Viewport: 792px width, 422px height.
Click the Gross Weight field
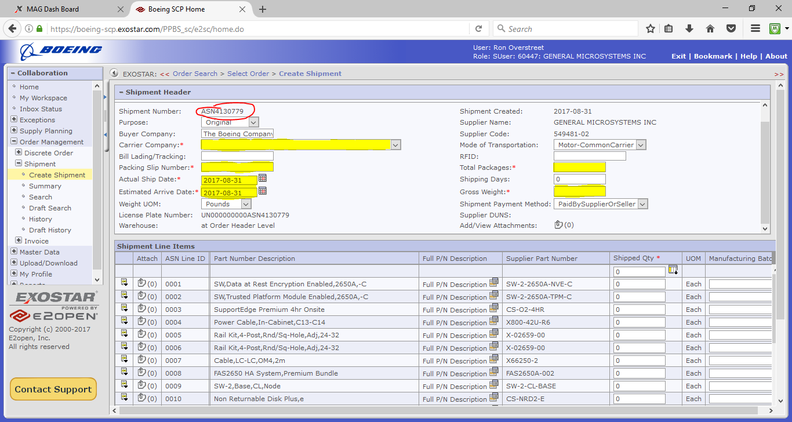point(580,191)
